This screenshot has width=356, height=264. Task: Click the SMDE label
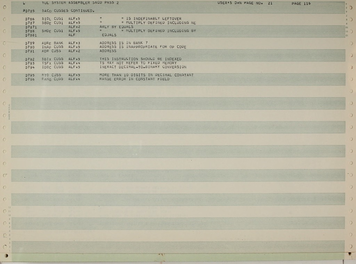tap(46, 31)
